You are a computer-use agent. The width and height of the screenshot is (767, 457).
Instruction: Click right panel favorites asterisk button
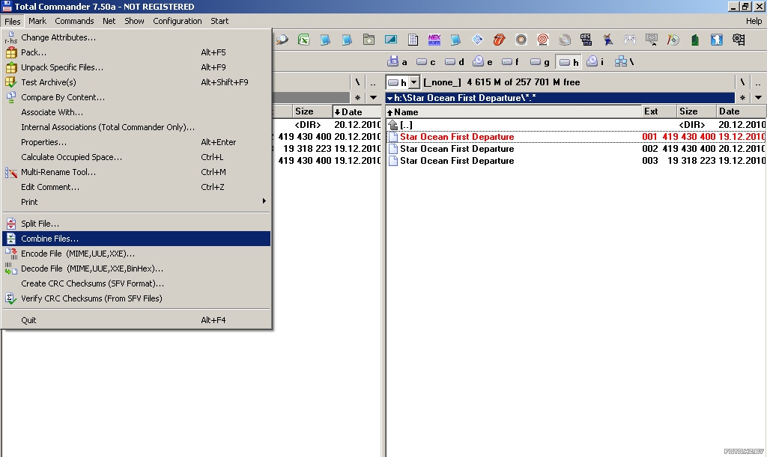pos(742,98)
